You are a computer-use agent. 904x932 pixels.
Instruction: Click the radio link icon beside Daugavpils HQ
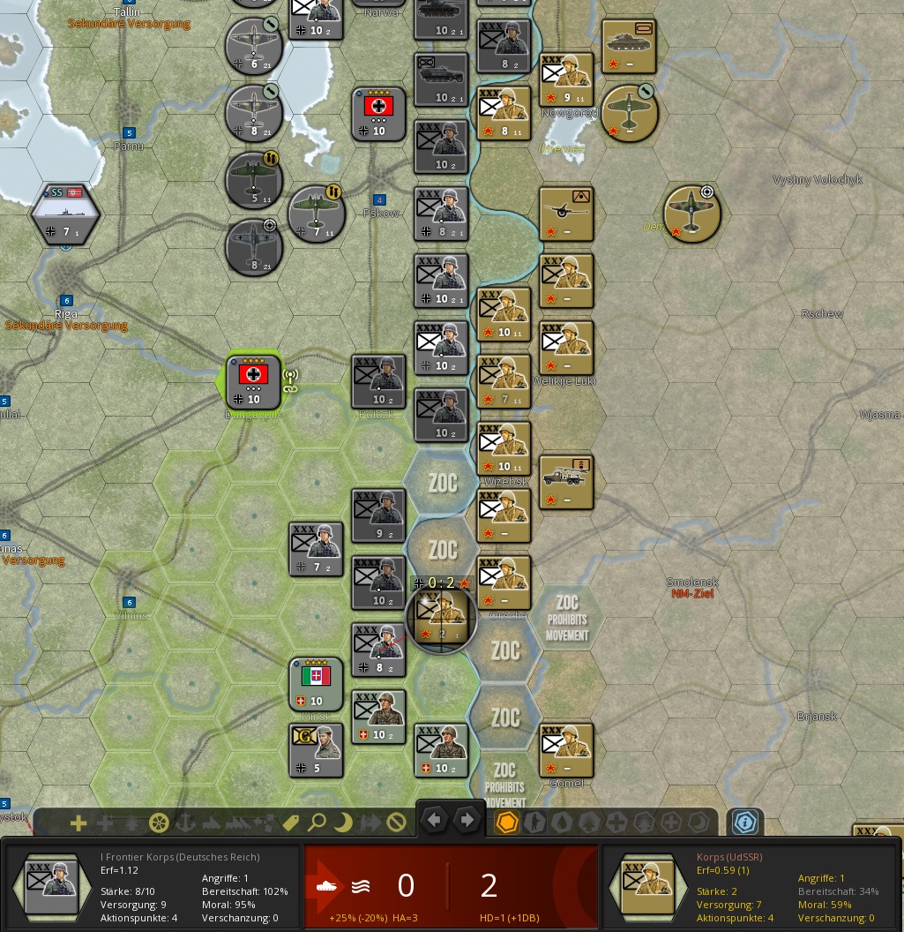pyautogui.click(x=290, y=381)
